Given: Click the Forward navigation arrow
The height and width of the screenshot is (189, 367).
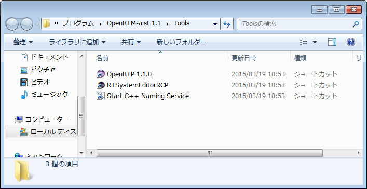Looking at the screenshot, I should 26,24.
